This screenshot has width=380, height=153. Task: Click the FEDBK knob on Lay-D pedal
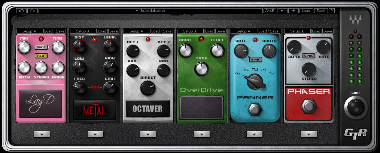pyautogui.click(x=58, y=68)
